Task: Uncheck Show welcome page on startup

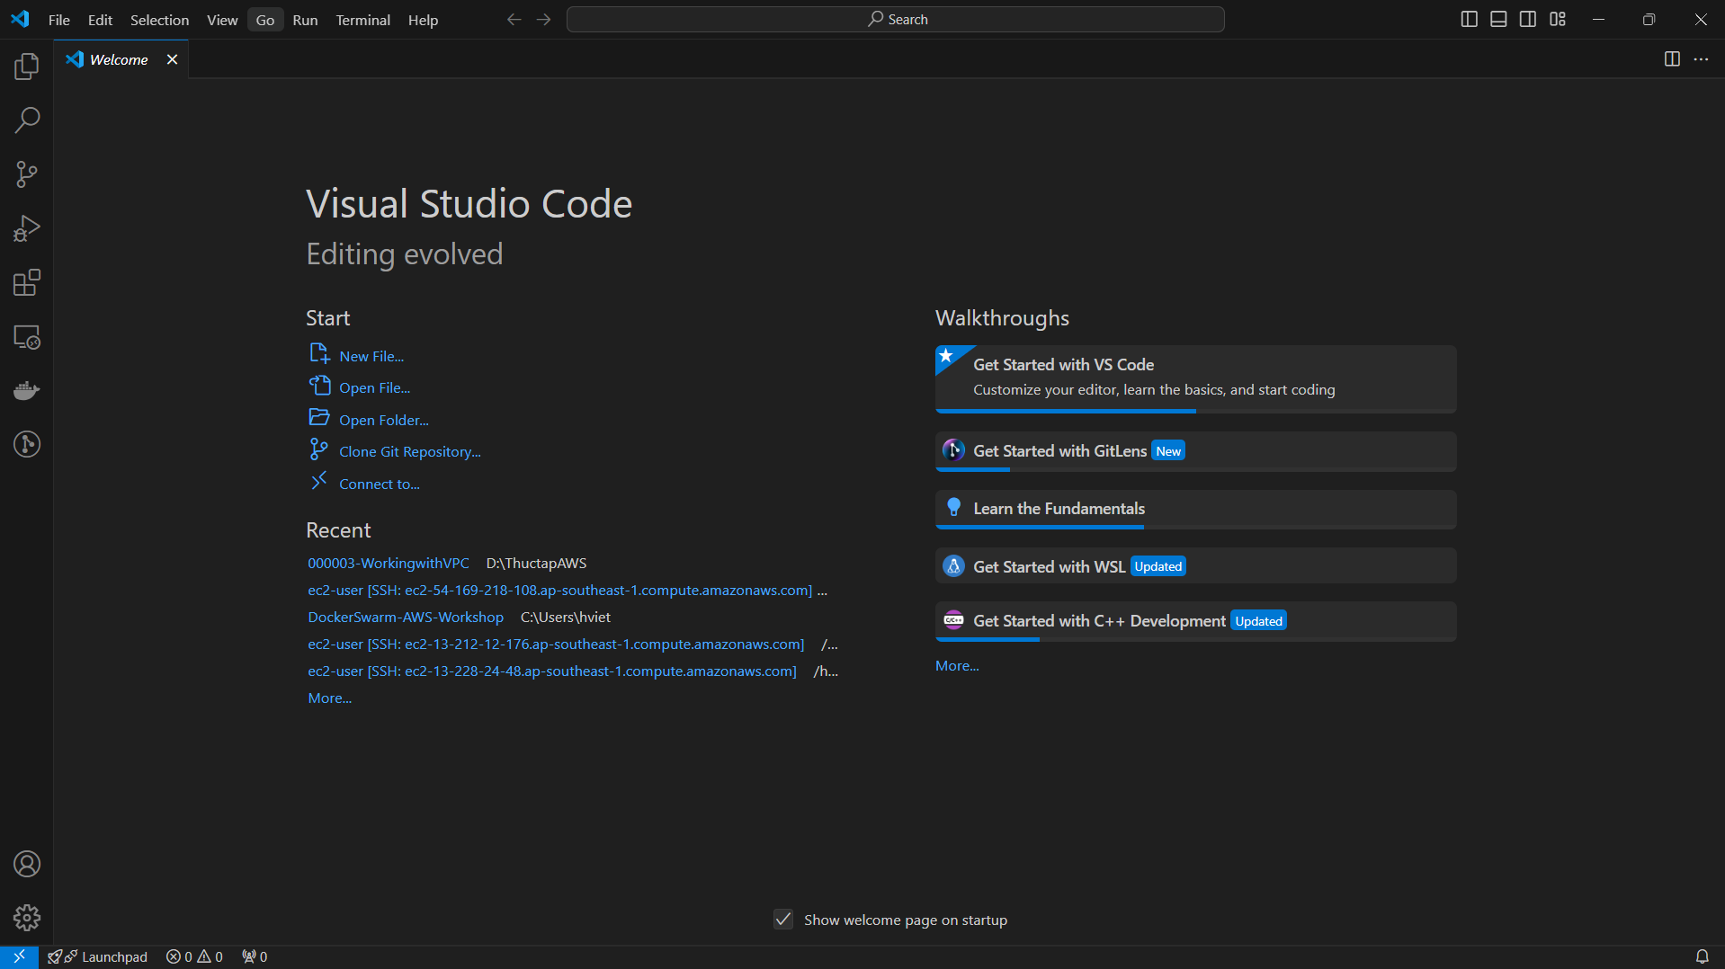Action: point(783,920)
